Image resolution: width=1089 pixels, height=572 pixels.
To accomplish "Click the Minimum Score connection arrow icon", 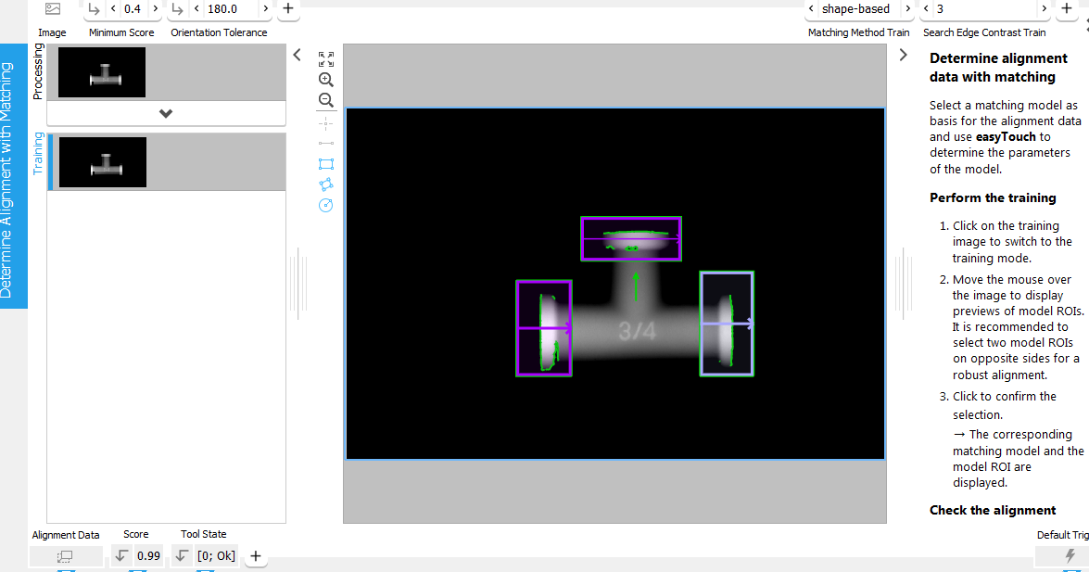I will click(94, 9).
